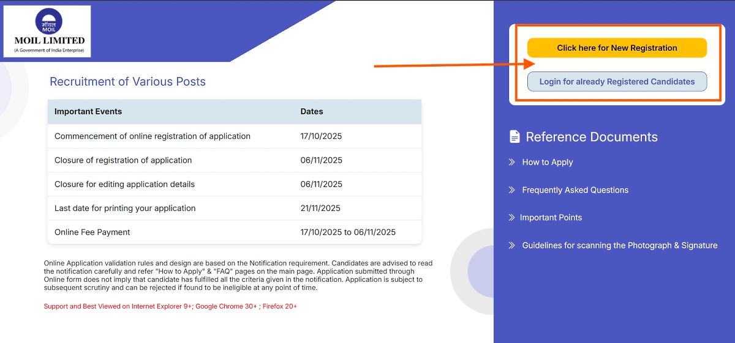Viewport: 735px width, 343px height.
Task: Click the 17/10/2025 commencement date cell
Action: 321,136
